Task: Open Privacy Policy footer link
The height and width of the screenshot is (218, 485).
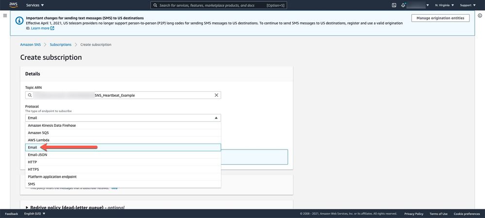Action: point(414,214)
